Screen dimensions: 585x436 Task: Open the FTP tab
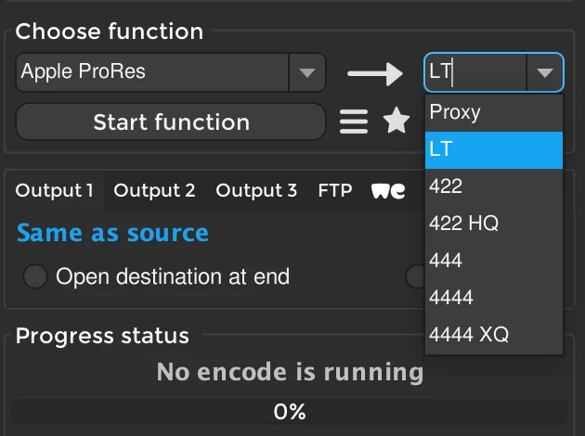pyautogui.click(x=334, y=190)
